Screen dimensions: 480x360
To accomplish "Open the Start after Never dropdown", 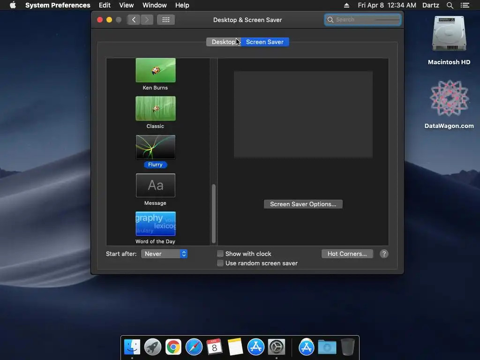I will [x=164, y=254].
